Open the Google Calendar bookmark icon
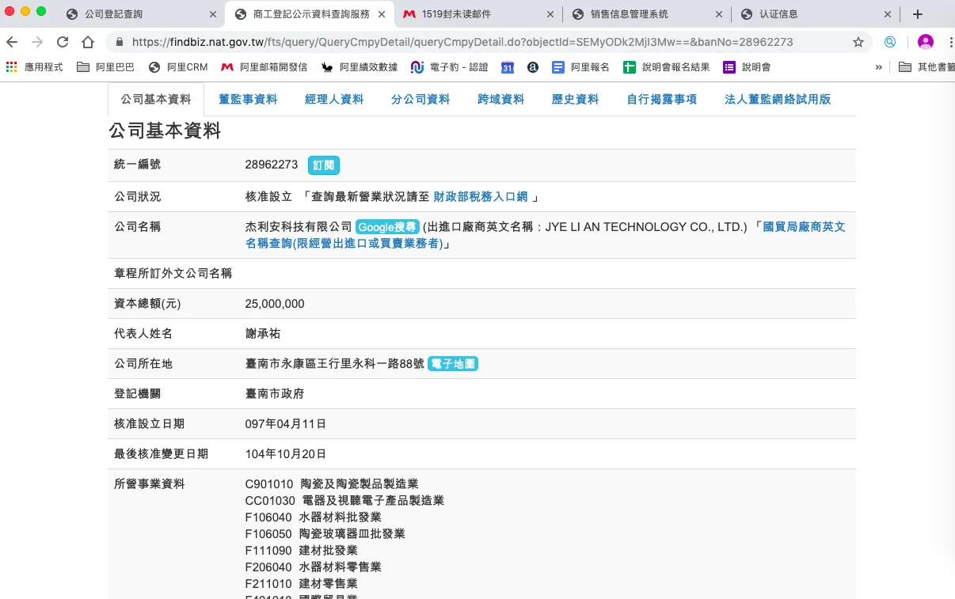 [x=508, y=67]
